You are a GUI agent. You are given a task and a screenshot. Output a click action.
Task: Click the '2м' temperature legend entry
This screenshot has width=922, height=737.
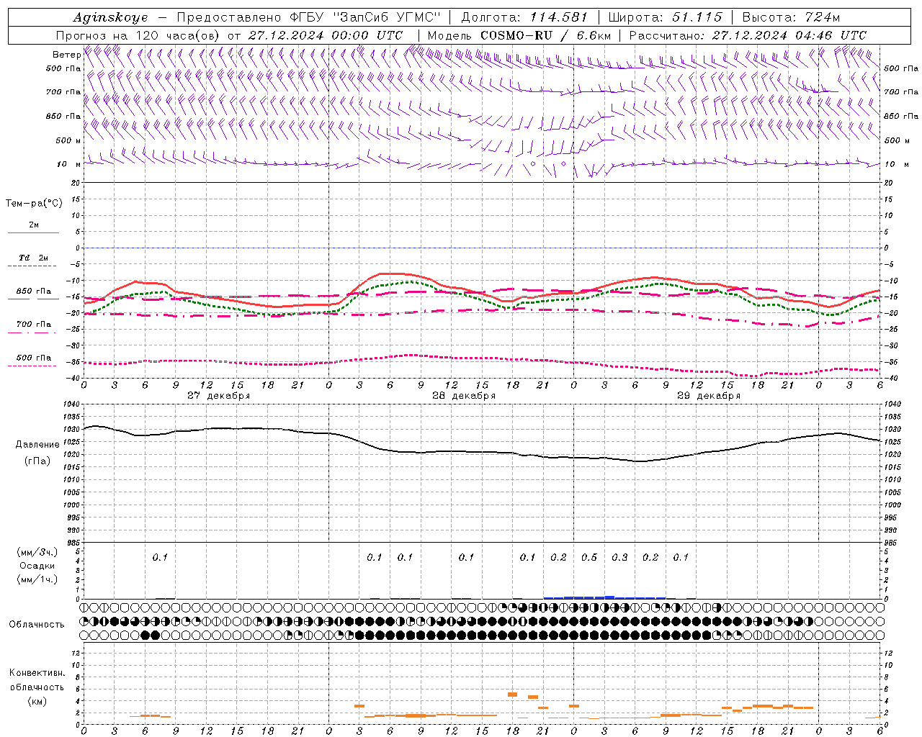coord(34,225)
